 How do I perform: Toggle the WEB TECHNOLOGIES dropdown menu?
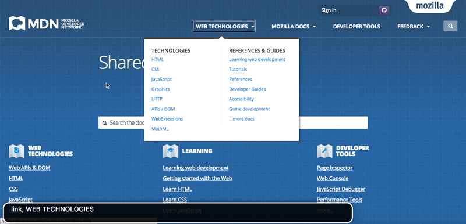pos(224,26)
